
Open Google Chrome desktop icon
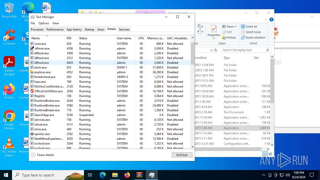click(9, 120)
